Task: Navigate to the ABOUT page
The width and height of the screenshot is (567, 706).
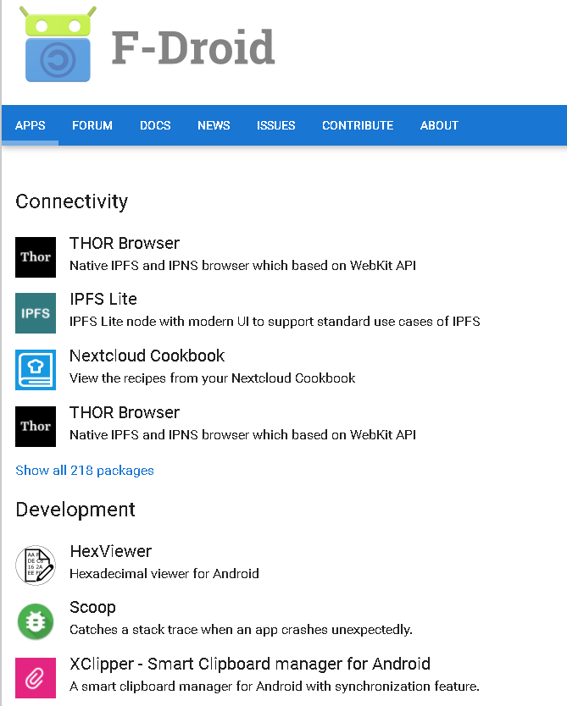Action: pos(439,125)
